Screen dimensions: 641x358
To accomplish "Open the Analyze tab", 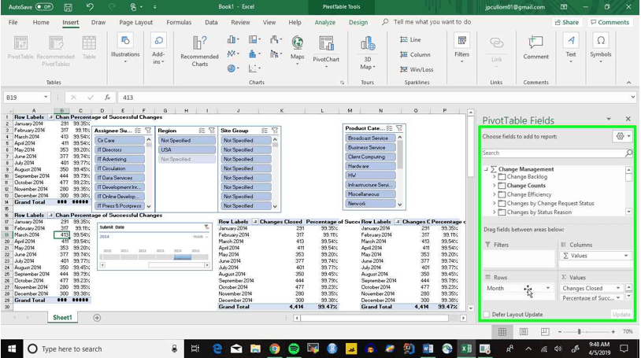I will point(325,23).
